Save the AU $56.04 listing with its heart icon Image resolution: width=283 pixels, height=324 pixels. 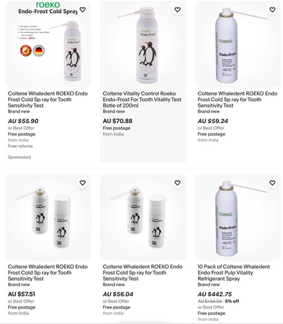click(x=178, y=183)
